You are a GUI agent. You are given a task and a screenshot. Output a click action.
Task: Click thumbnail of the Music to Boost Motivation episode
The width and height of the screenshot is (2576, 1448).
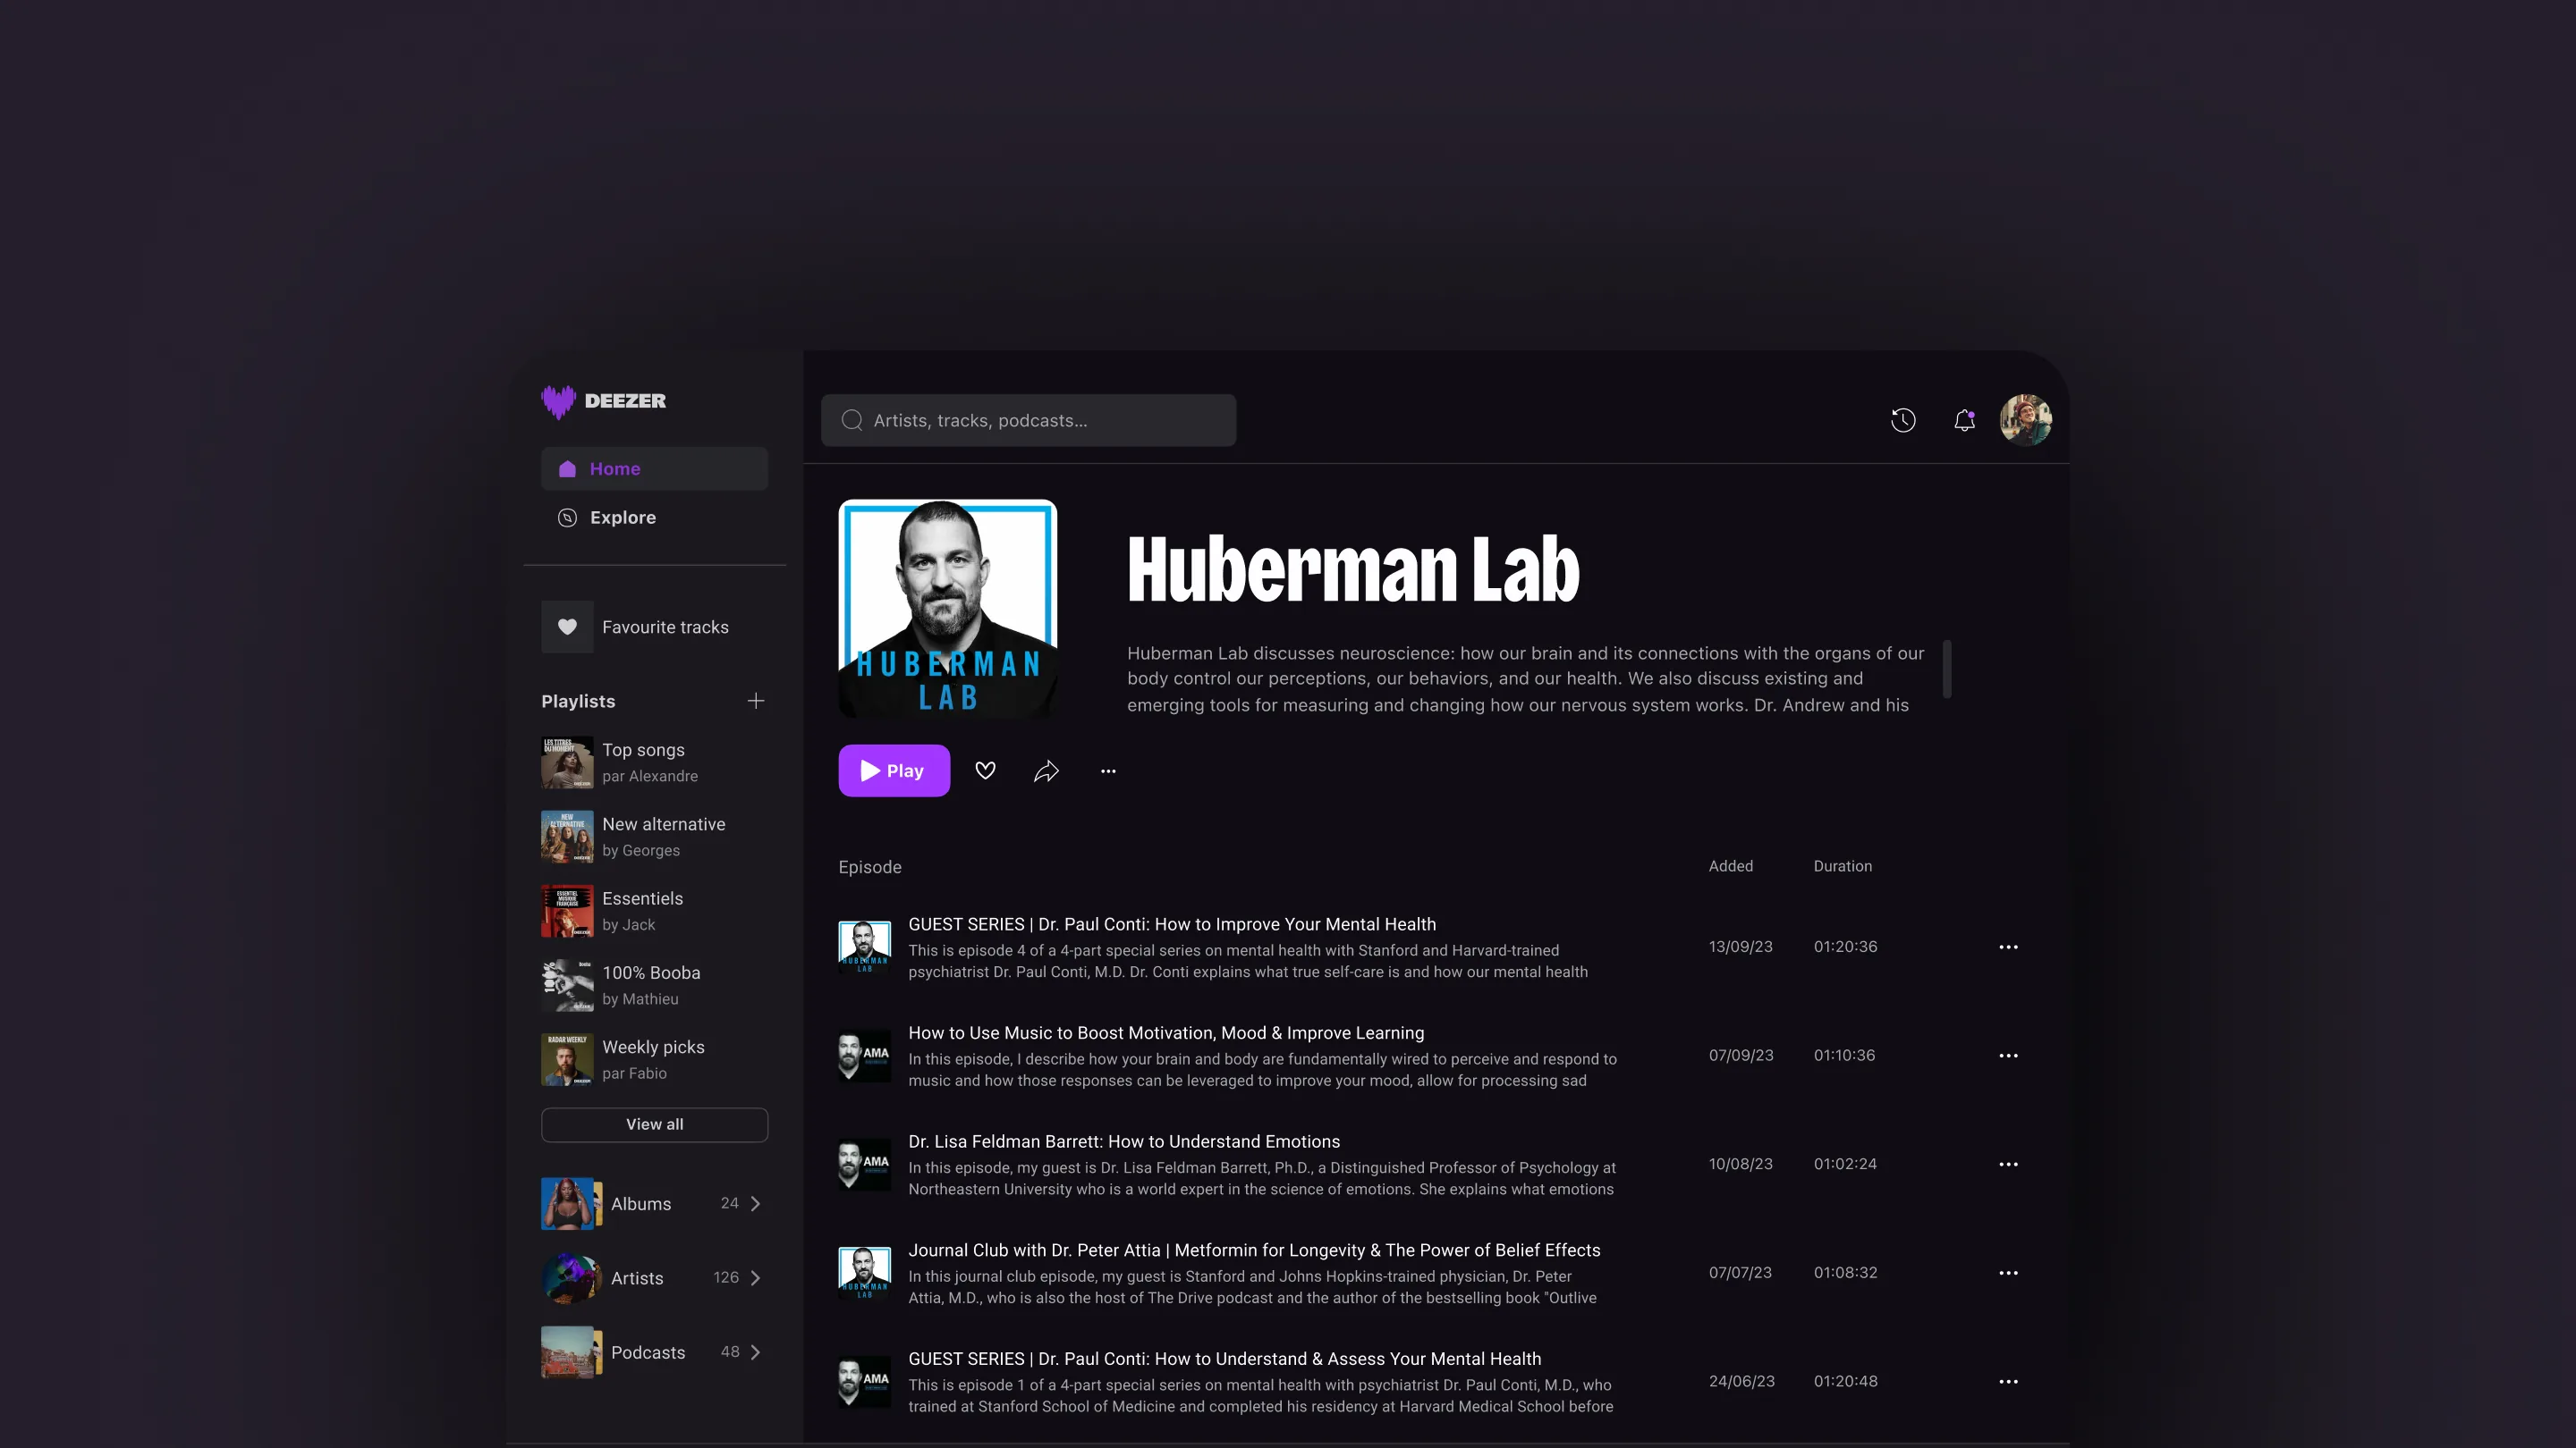[864, 1056]
